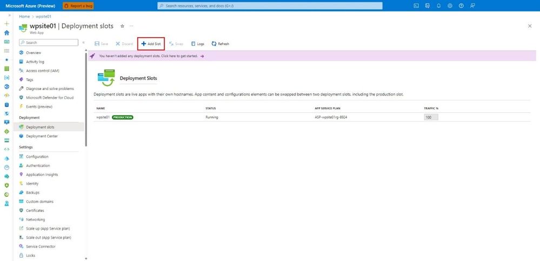Click the greyed Save button
The image size is (540, 261).
[x=101, y=44]
